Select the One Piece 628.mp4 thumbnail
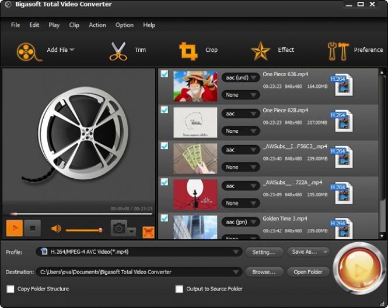This screenshot has width=388, height=308. point(195,122)
